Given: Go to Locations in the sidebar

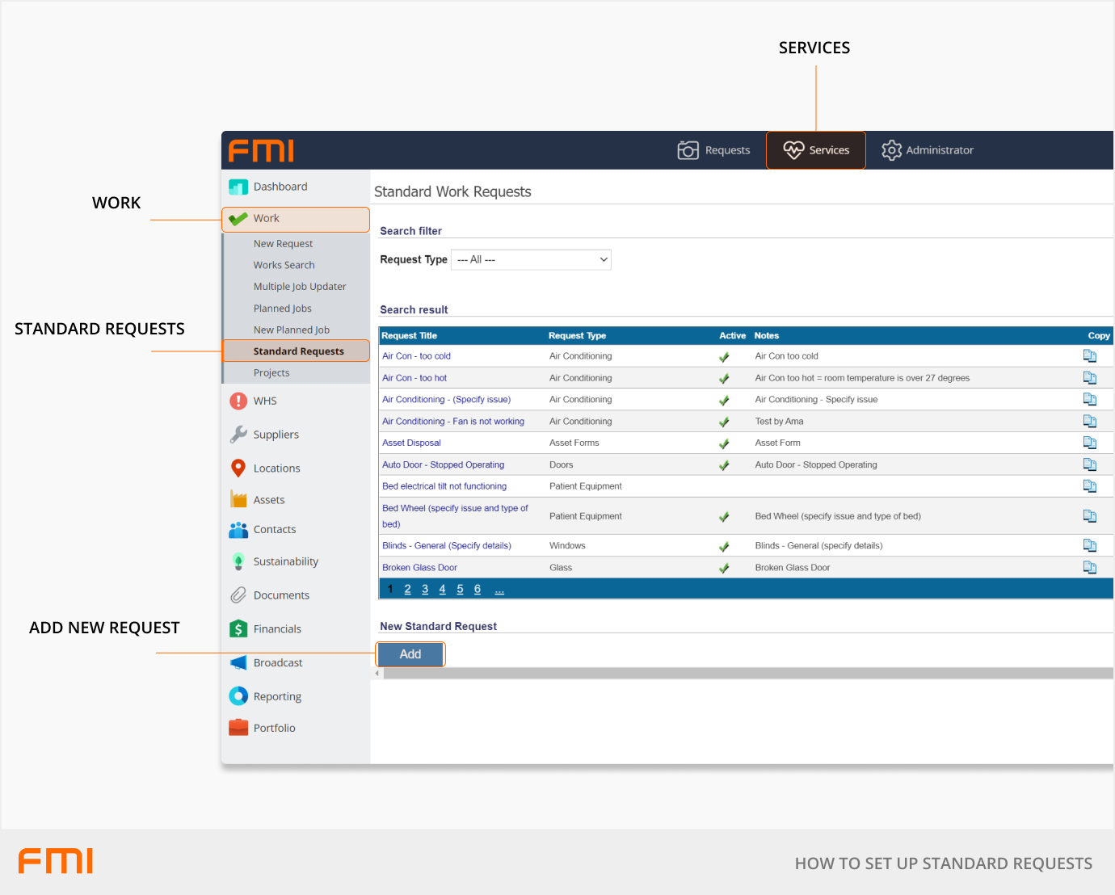Looking at the screenshot, I should [x=276, y=469].
